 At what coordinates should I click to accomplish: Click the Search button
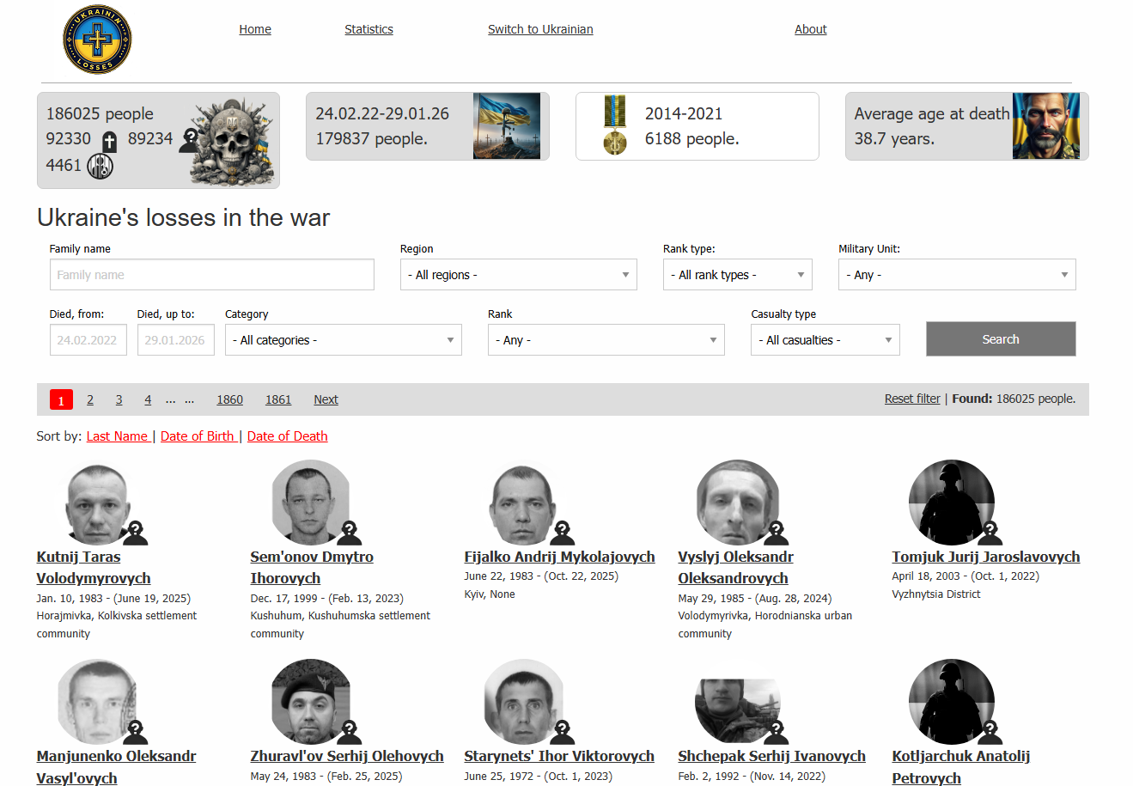1001,339
